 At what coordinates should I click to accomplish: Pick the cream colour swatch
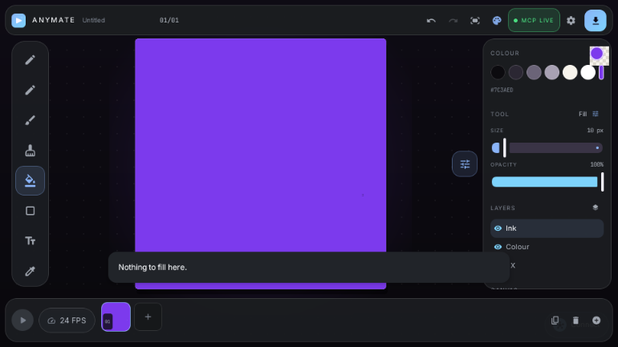click(x=570, y=72)
